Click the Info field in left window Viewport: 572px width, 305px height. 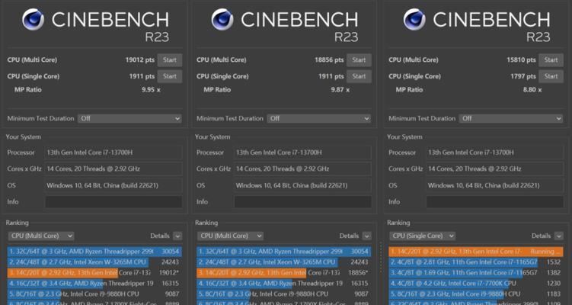coord(113,201)
